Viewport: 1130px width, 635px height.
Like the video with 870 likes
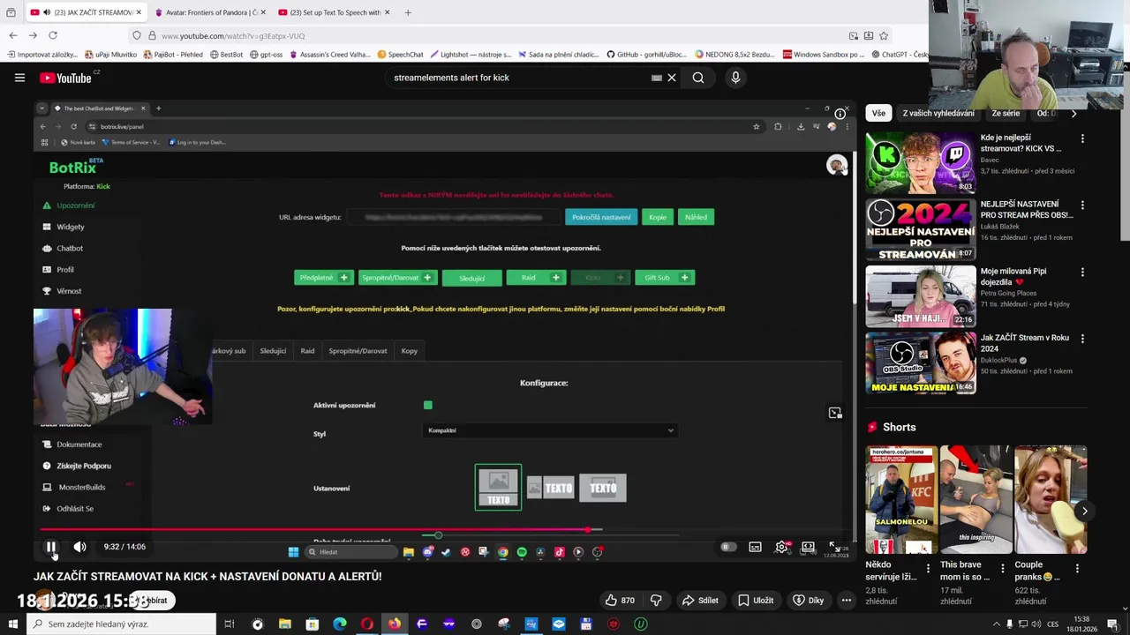[x=620, y=601]
